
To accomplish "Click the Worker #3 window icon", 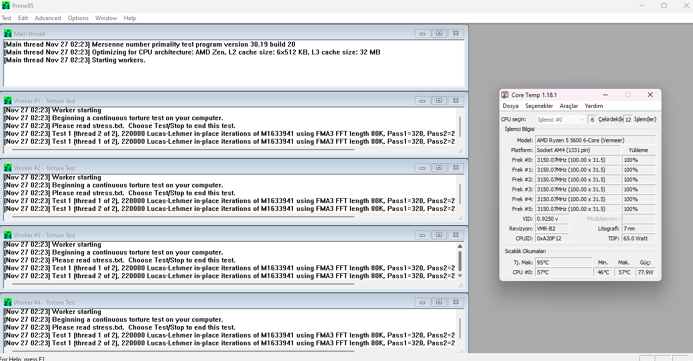I will [x=8, y=235].
